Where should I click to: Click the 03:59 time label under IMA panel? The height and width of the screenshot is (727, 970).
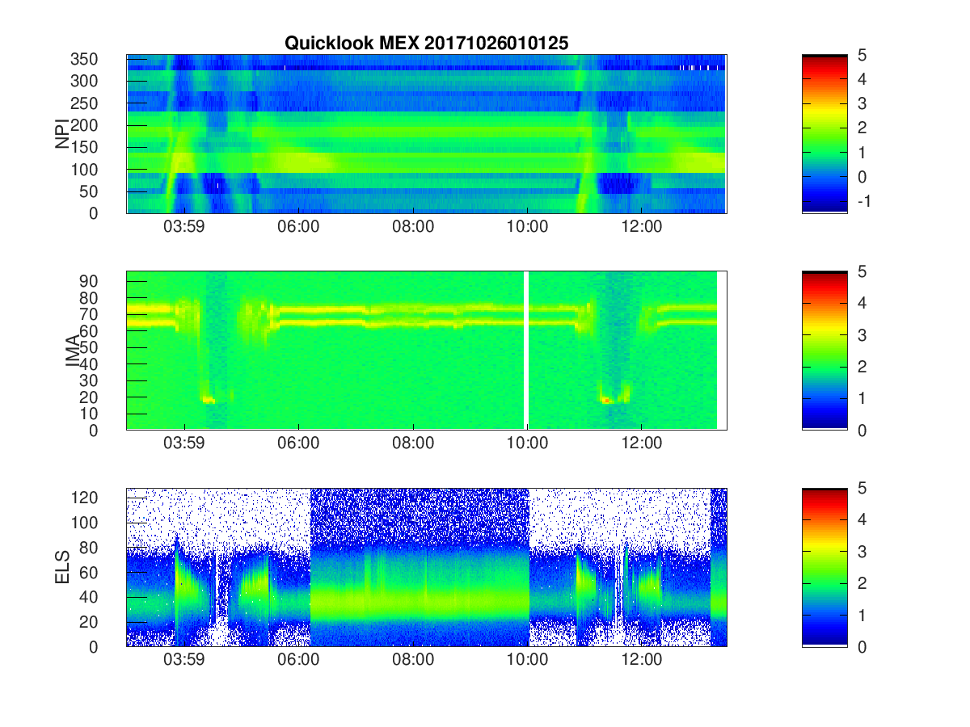(x=184, y=443)
